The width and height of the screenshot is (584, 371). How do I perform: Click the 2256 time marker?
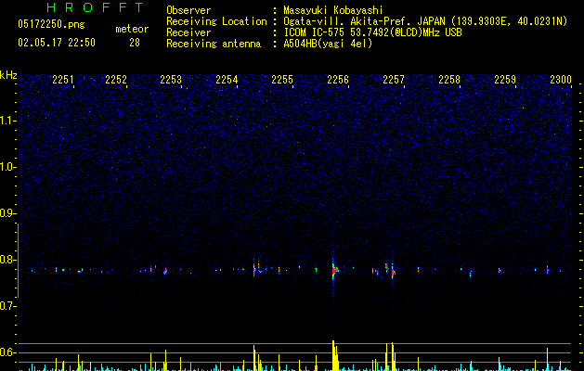click(x=338, y=80)
